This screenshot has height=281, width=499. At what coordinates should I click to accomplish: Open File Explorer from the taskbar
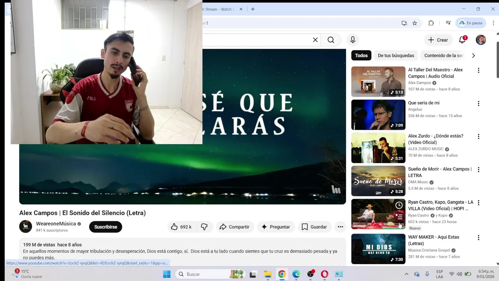click(267, 274)
